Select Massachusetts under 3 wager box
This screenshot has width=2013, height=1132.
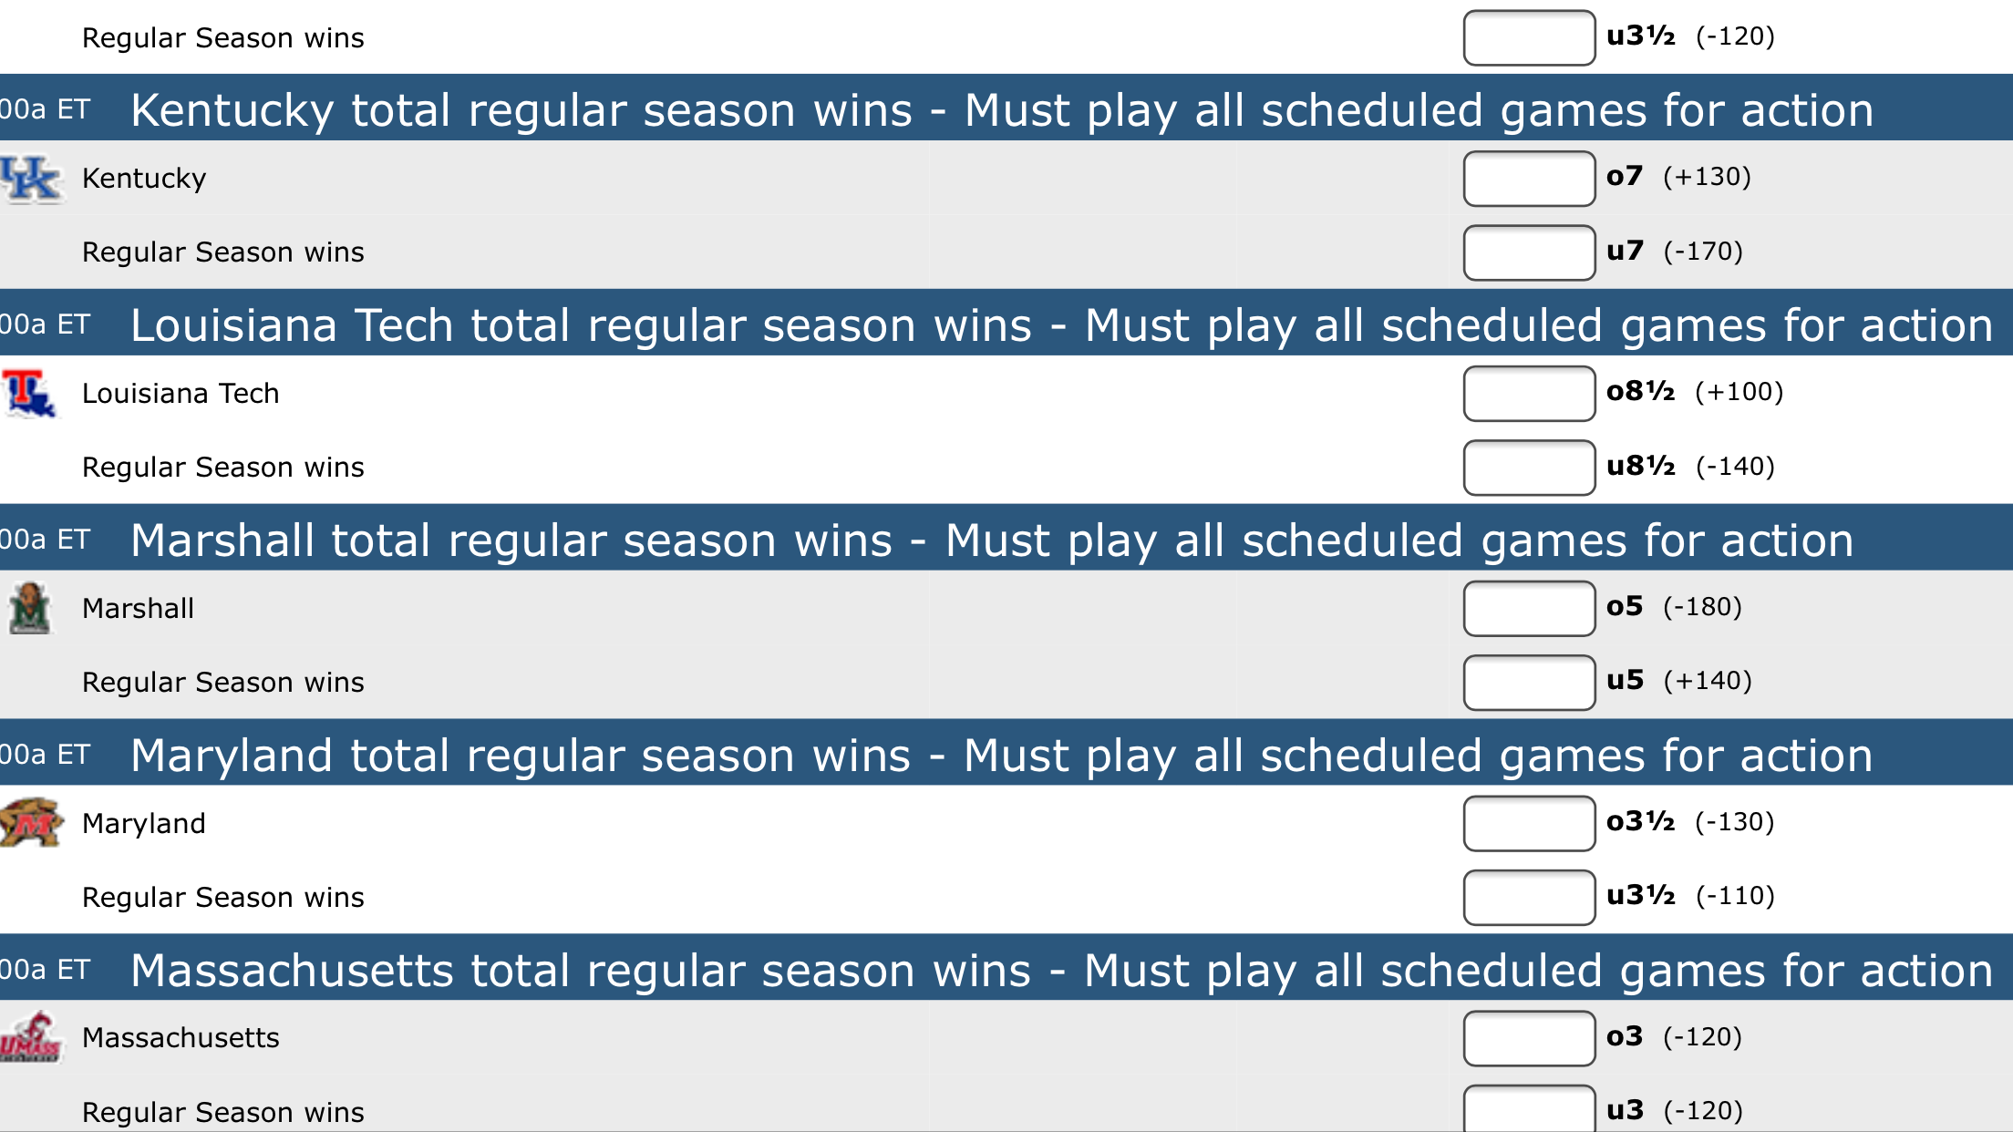coord(1528,1110)
